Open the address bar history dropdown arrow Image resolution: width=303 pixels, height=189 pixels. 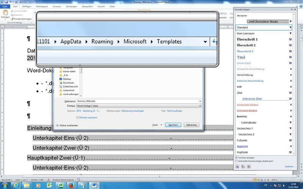(x=205, y=42)
